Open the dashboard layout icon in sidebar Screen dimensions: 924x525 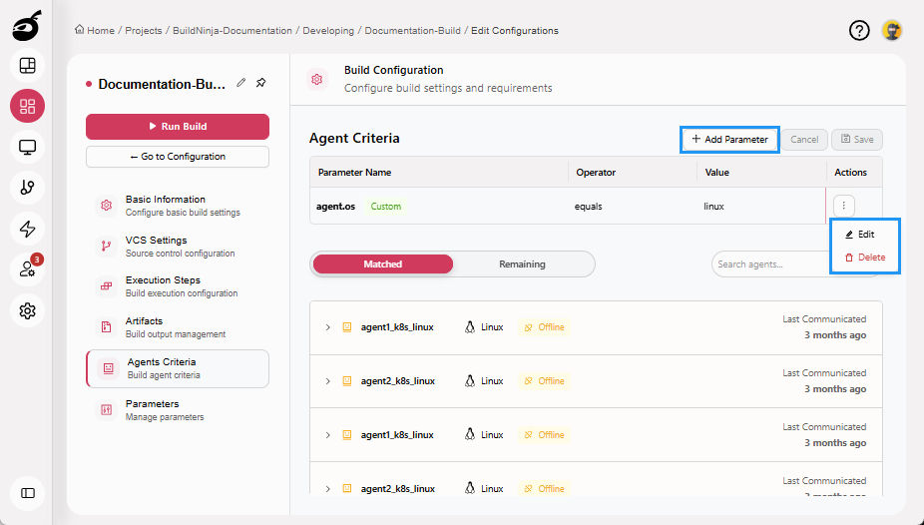coord(27,66)
